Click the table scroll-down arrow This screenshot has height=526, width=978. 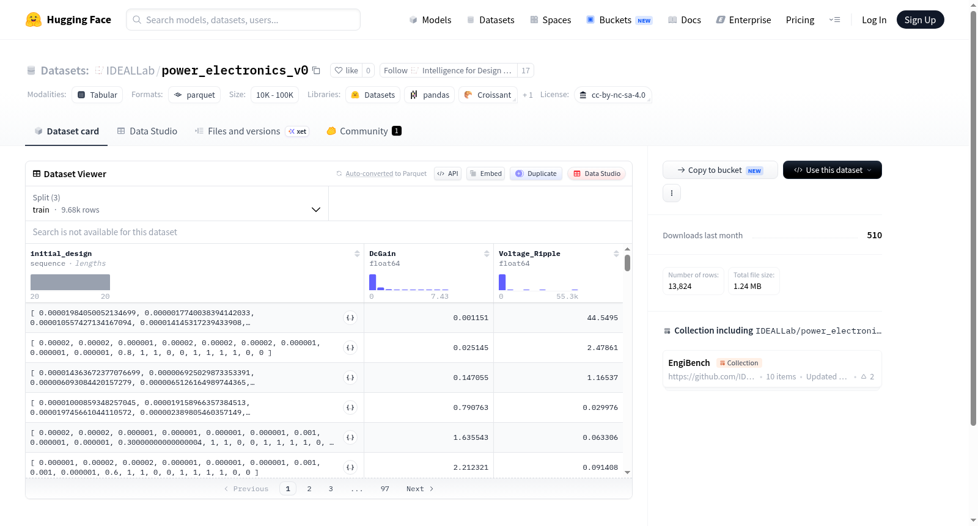point(627,472)
